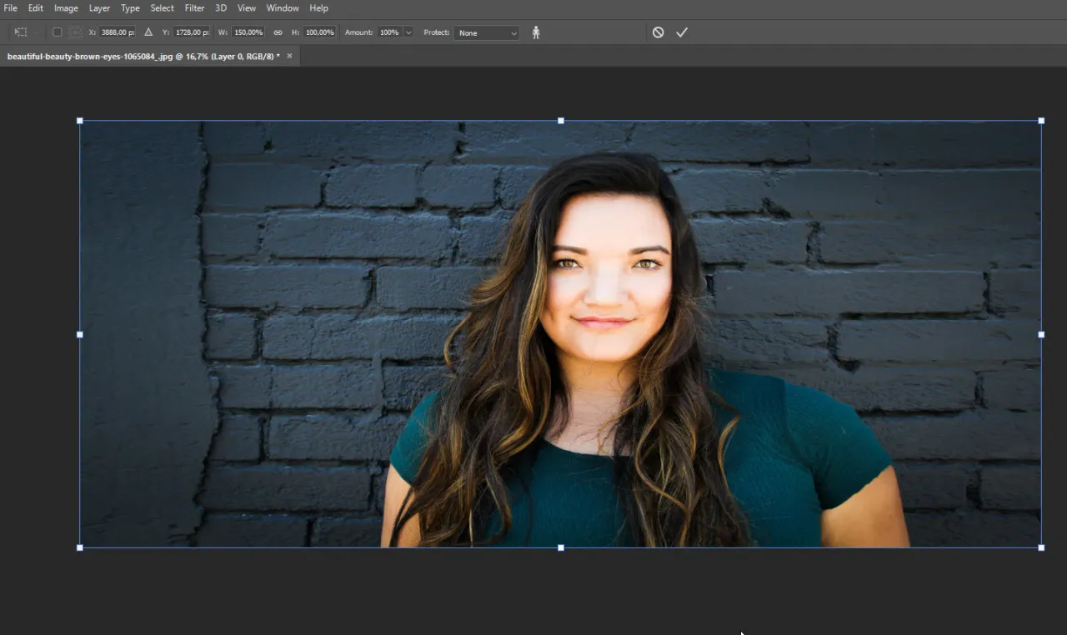Enable the protect skin tones icon
Viewport: 1067px width, 635px height.
pos(536,32)
